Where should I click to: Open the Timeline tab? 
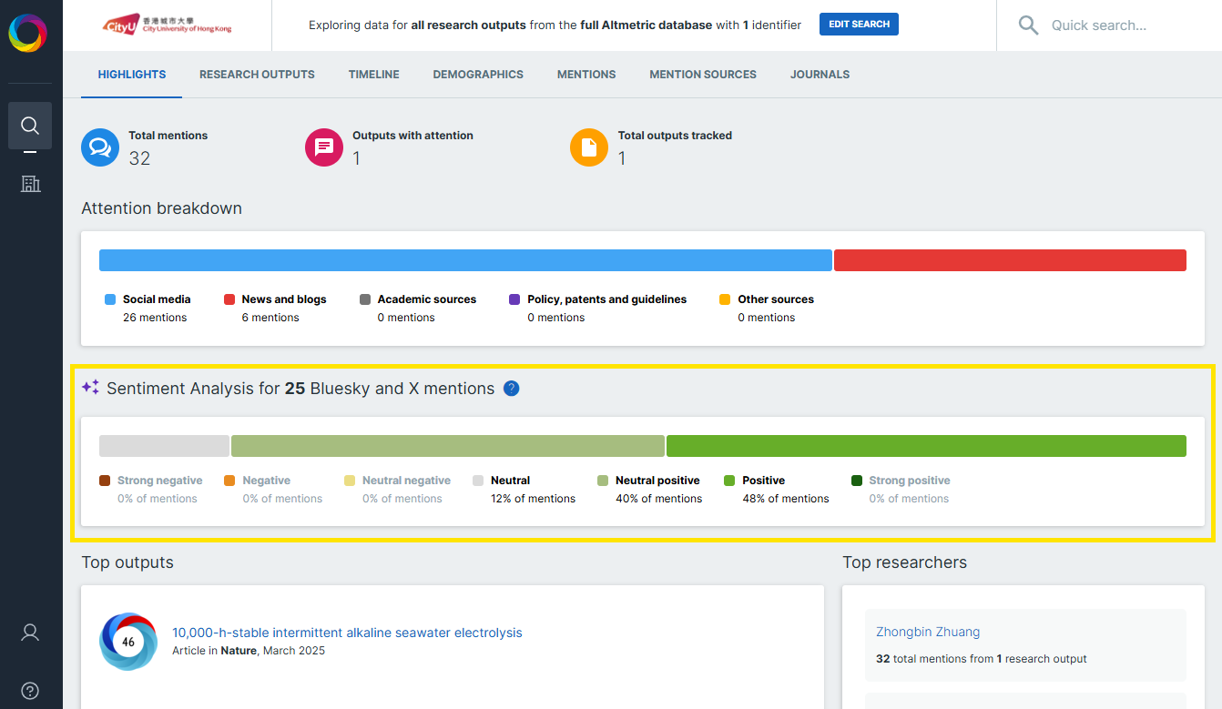(x=373, y=75)
